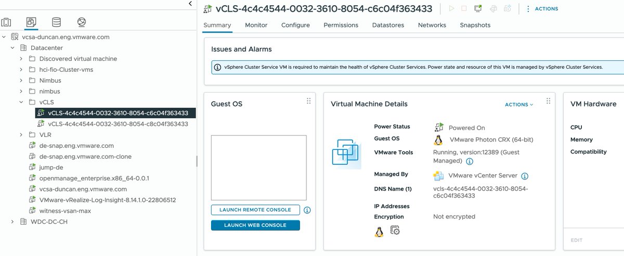Click the edit settings toolbar icon

(x=493, y=8)
